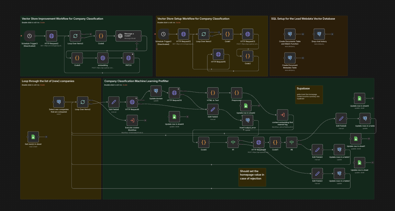Click the Insert output_error Postgres node
395x211 pixels.
point(247,120)
